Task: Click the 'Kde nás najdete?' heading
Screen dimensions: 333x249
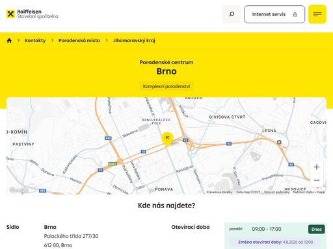Action: click(166, 206)
